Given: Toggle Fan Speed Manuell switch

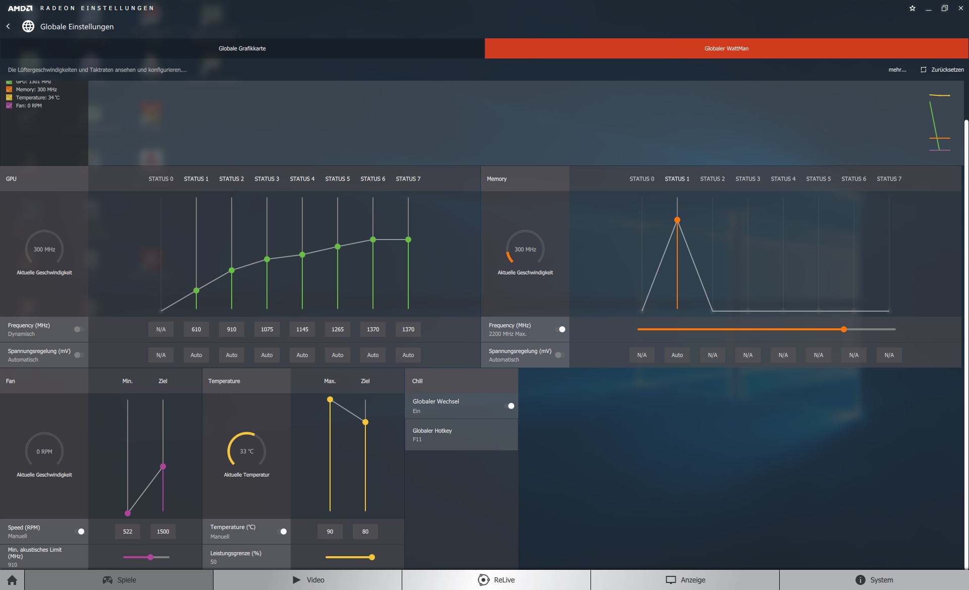Looking at the screenshot, I should pos(79,532).
